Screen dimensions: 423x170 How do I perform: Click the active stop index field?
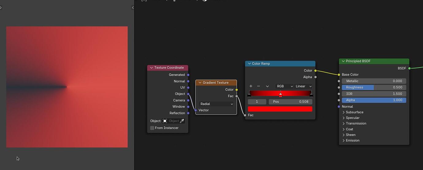[257, 102]
